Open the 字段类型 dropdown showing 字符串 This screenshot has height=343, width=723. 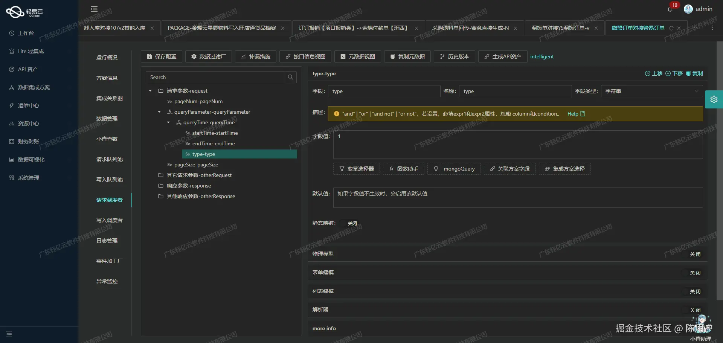[652, 91]
